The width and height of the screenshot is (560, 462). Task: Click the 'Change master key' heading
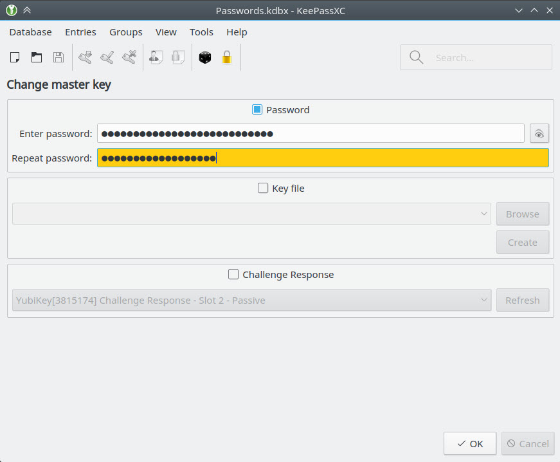pyautogui.click(x=59, y=85)
